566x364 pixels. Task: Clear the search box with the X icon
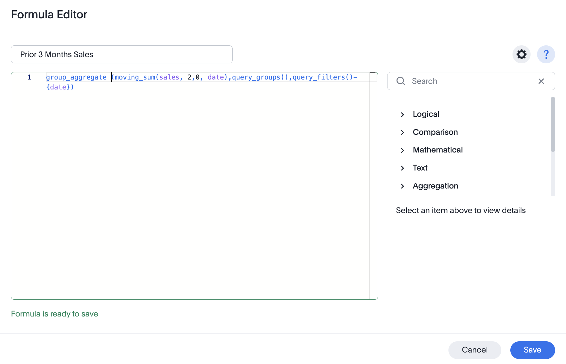(541, 81)
